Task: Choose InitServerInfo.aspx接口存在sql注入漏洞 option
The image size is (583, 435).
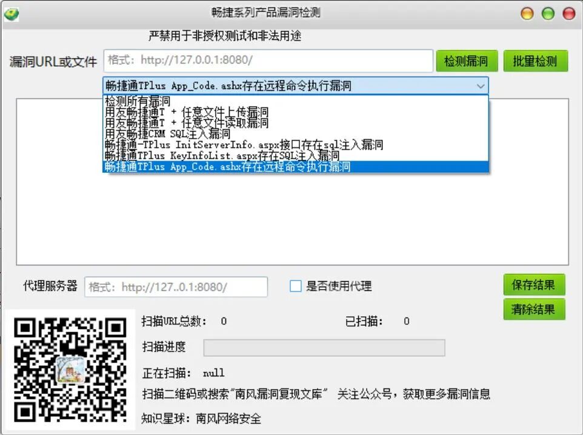Action: pyautogui.click(x=296, y=144)
